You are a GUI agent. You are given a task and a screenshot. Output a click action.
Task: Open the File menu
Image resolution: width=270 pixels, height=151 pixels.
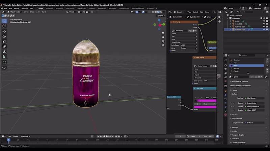6,8
